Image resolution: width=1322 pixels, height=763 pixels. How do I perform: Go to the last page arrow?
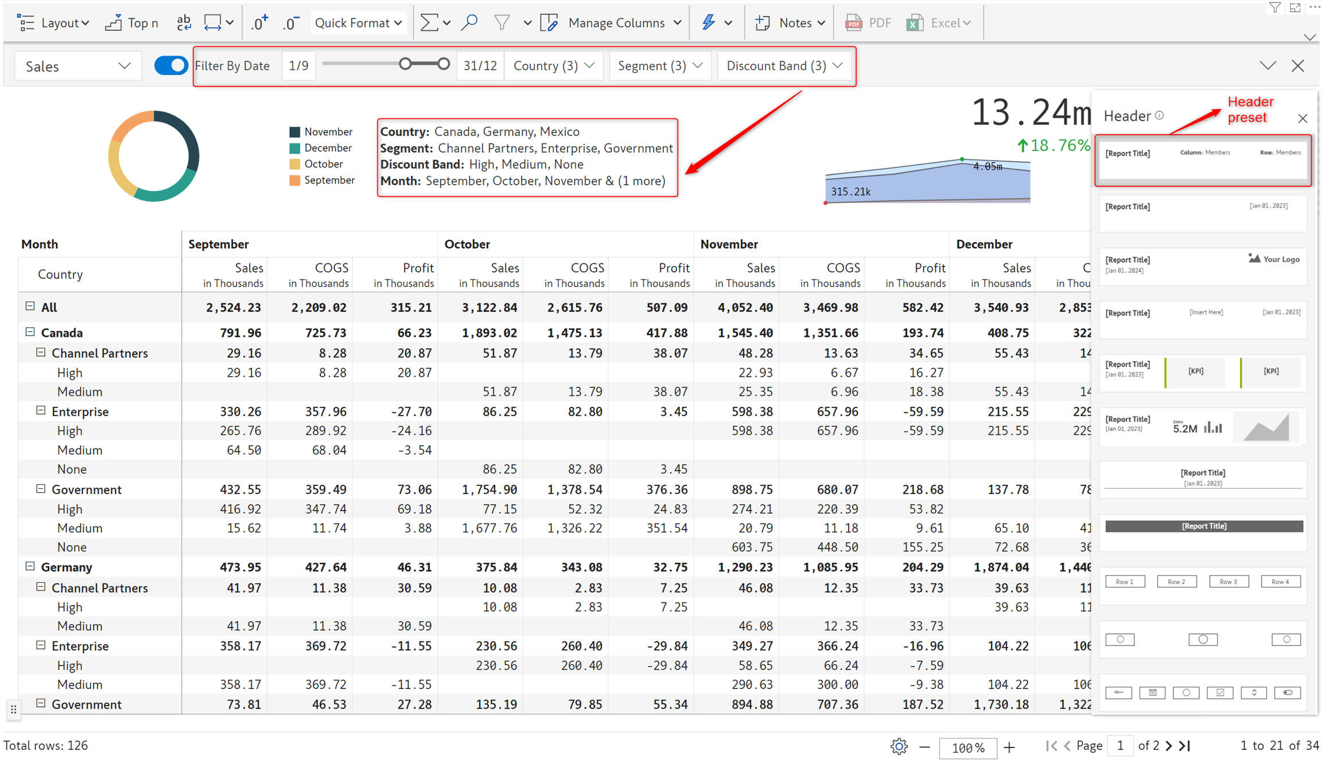click(x=1185, y=746)
